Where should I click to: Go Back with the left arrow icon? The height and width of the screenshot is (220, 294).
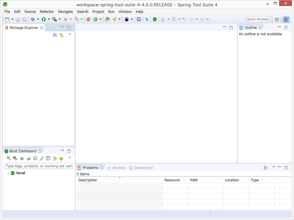click(192, 19)
